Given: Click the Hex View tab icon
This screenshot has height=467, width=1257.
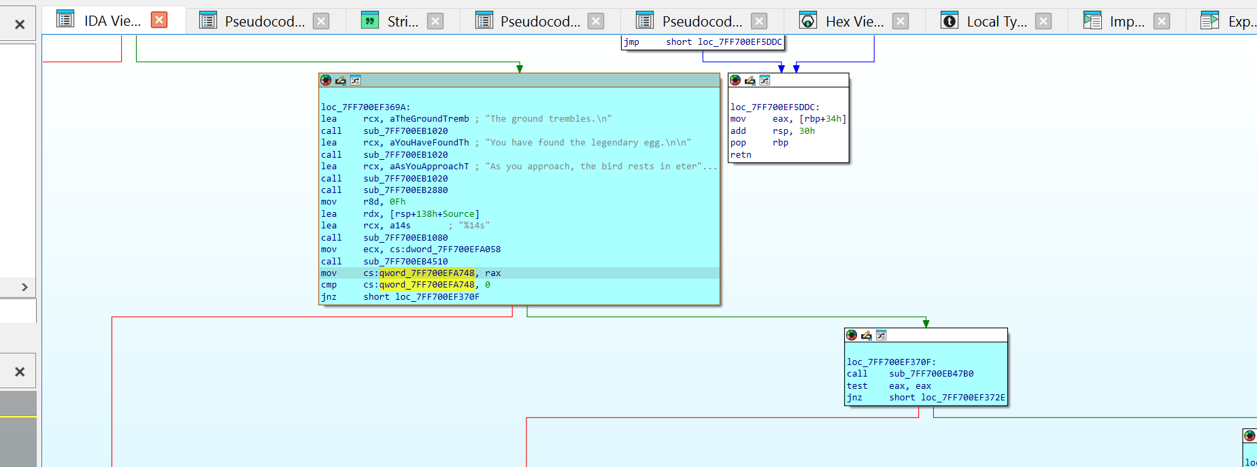Looking at the screenshot, I should 807,20.
